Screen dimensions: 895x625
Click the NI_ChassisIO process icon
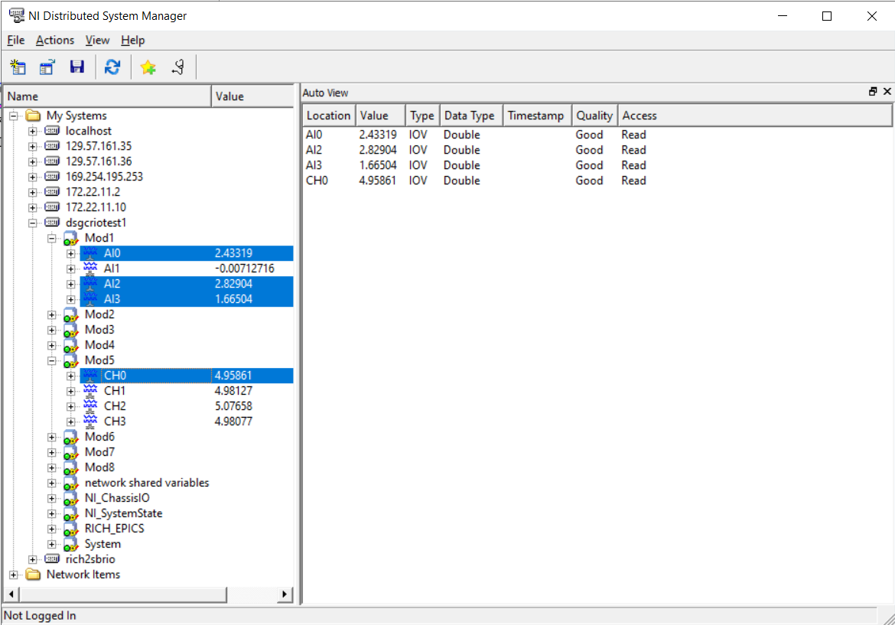point(71,498)
